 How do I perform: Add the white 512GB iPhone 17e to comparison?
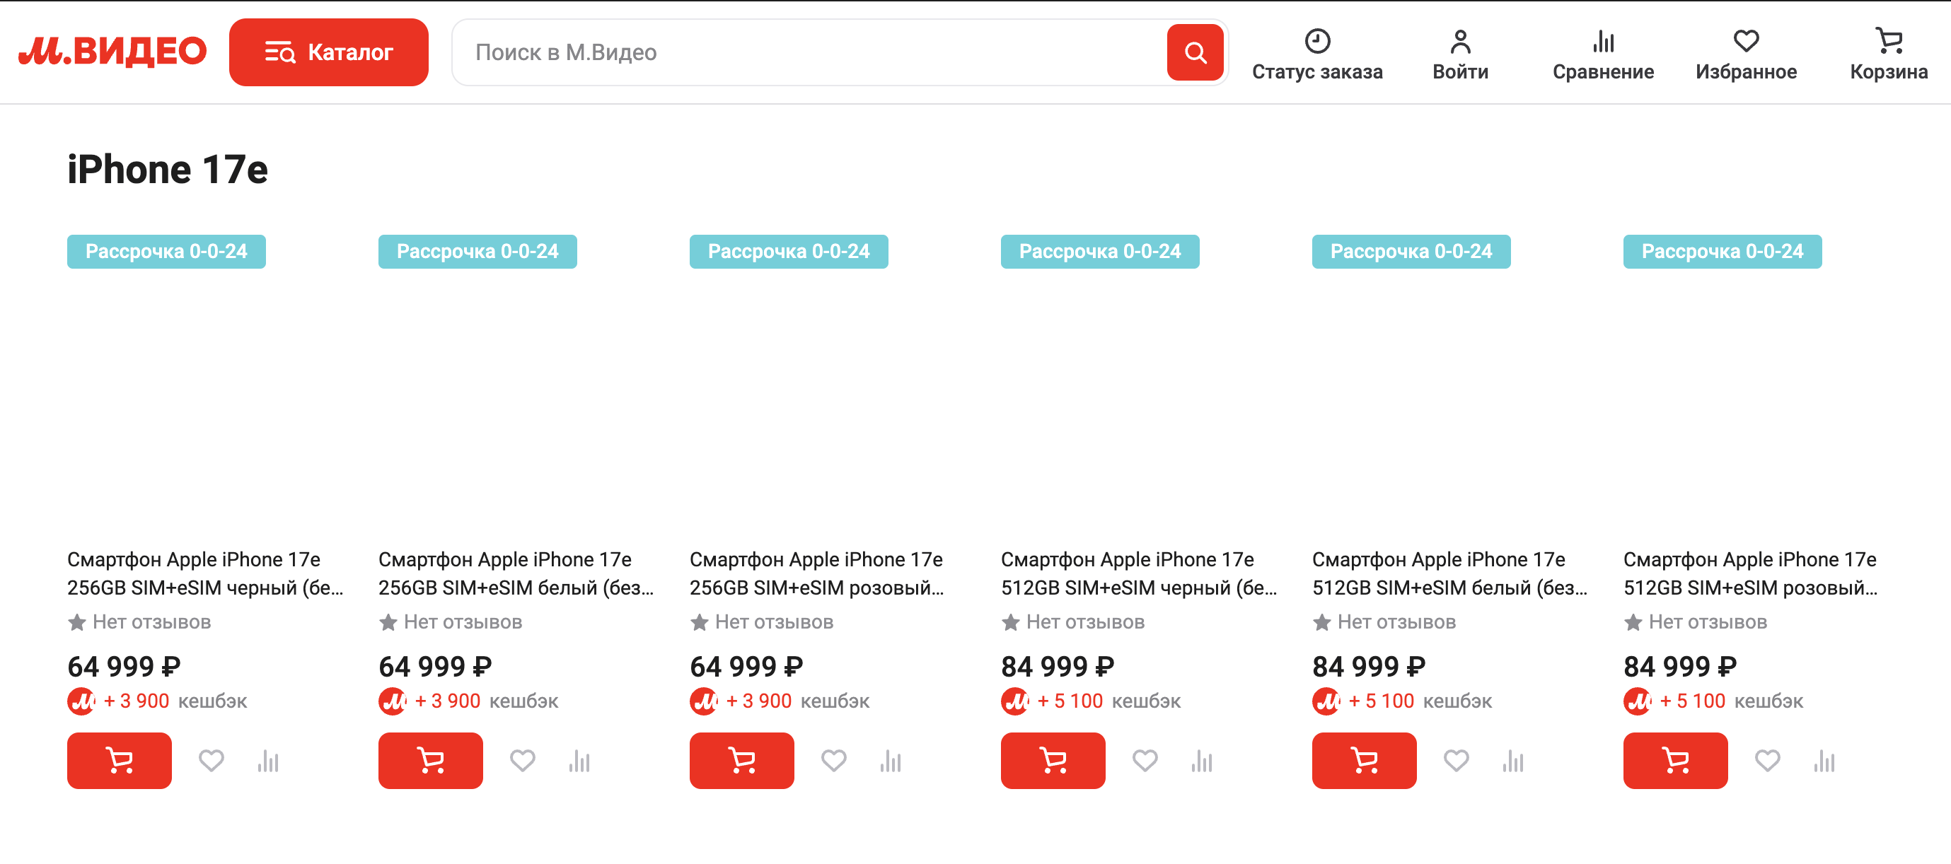(1514, 760)
